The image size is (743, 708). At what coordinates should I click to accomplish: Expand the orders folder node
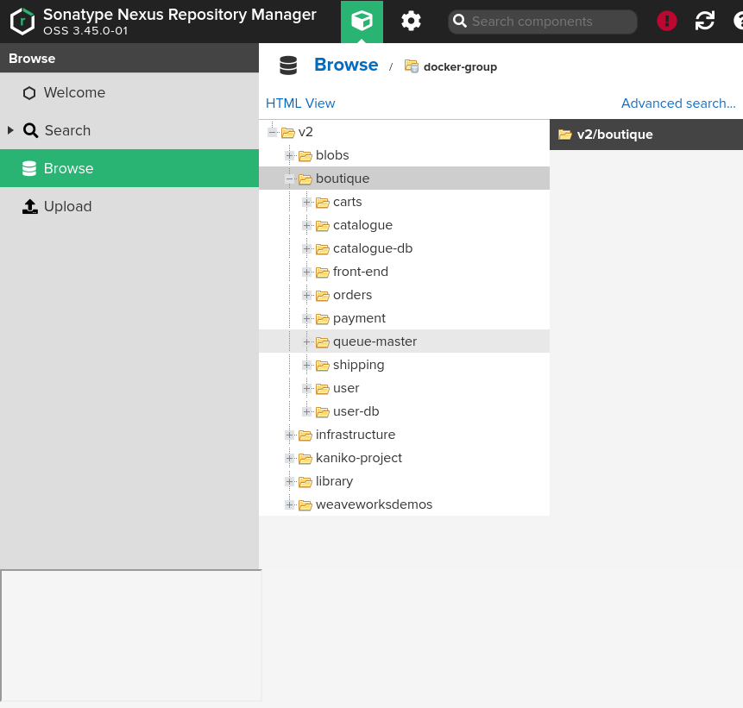point(307,295)
